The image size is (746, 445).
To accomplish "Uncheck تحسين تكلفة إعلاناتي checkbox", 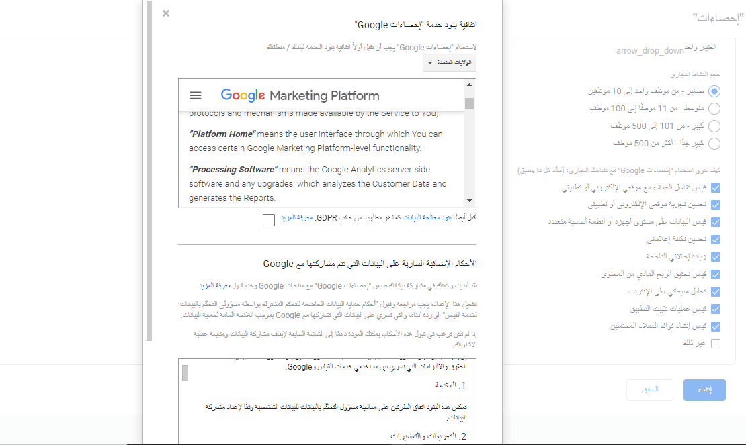I will [716, 240].
